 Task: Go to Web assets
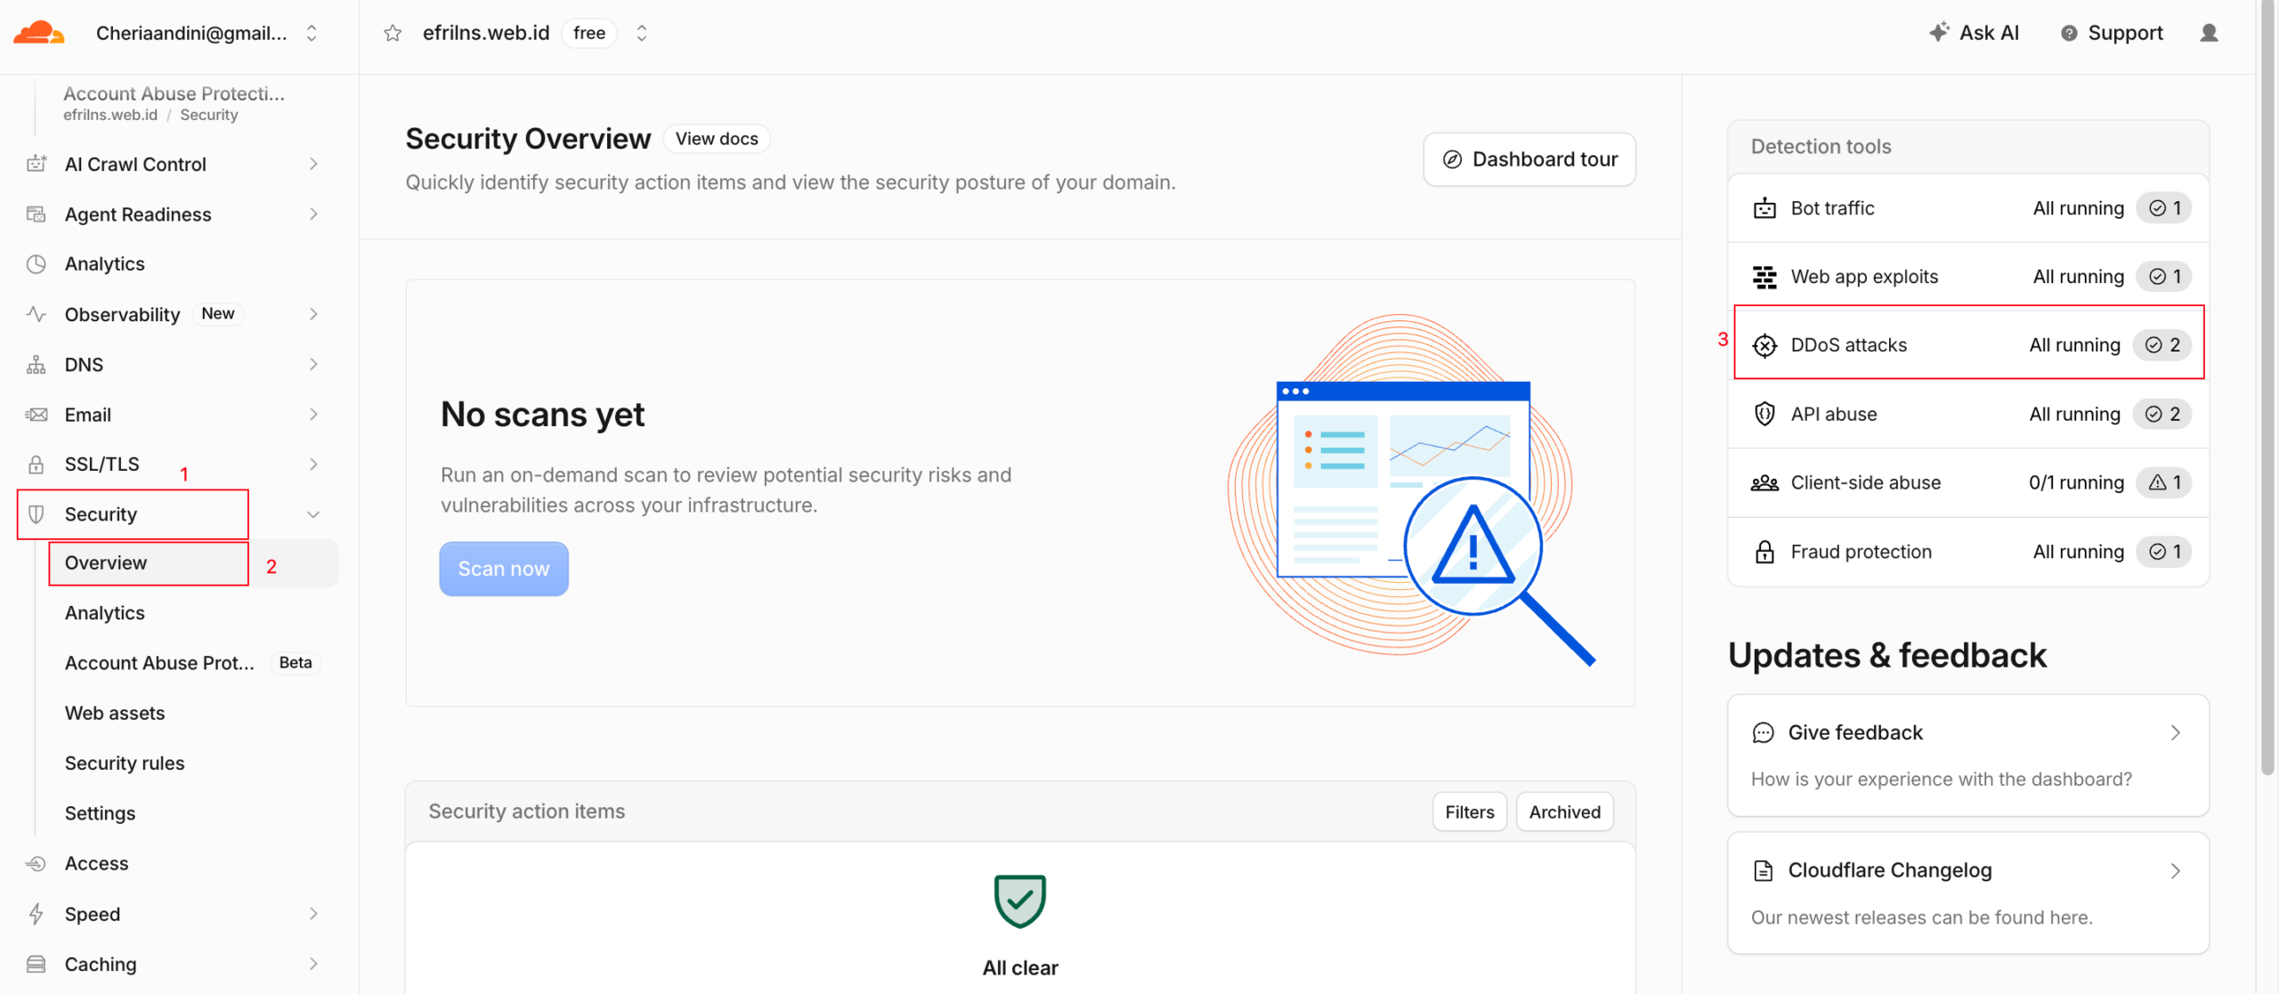(x=115, y=713)
